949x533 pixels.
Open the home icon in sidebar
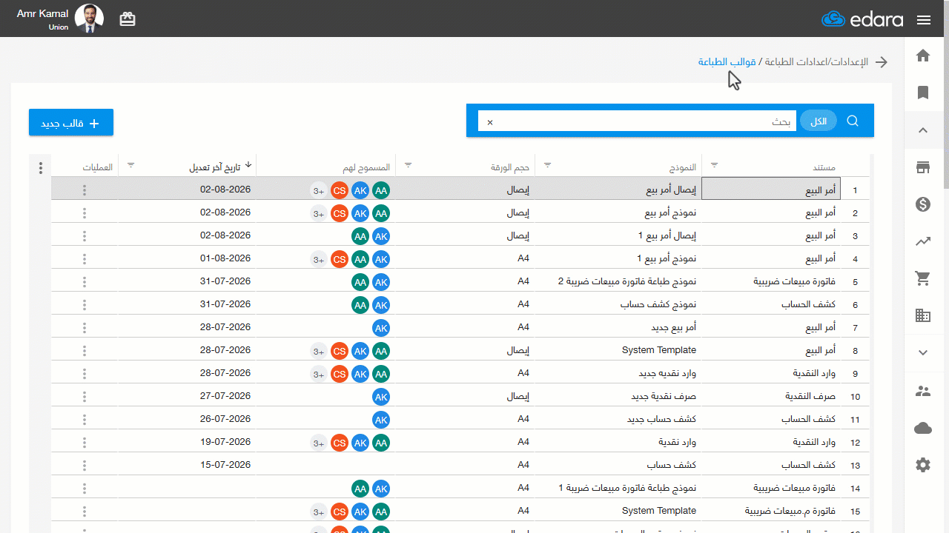click(x=923, y=56)
